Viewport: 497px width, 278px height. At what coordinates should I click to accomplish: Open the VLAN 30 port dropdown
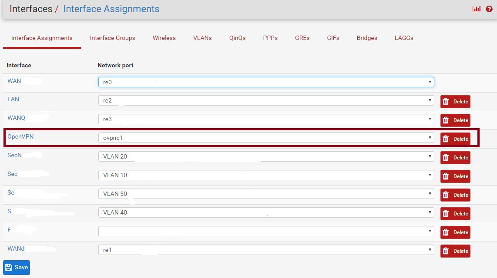click(x=266, y=194)
